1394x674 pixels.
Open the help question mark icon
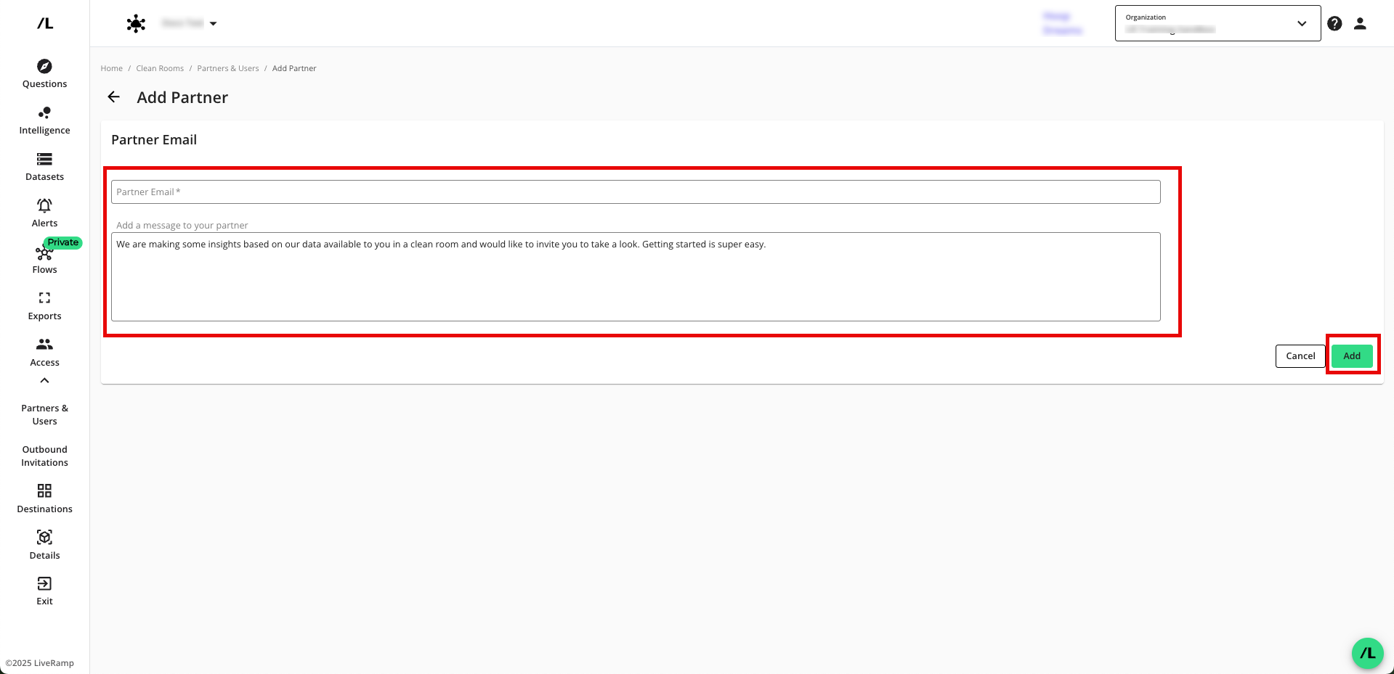(x=1334, y=24)
